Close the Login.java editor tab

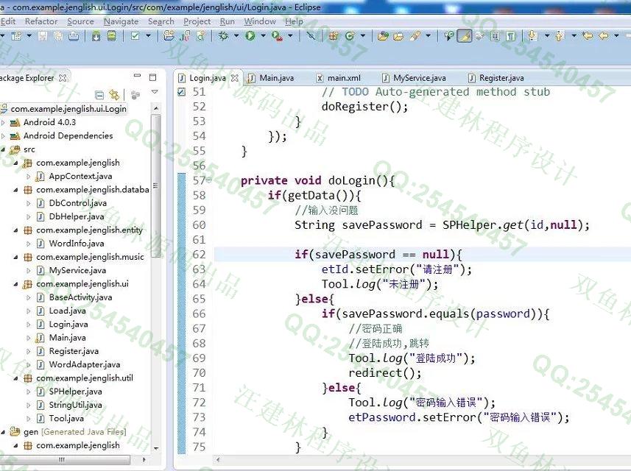[235, 78]
